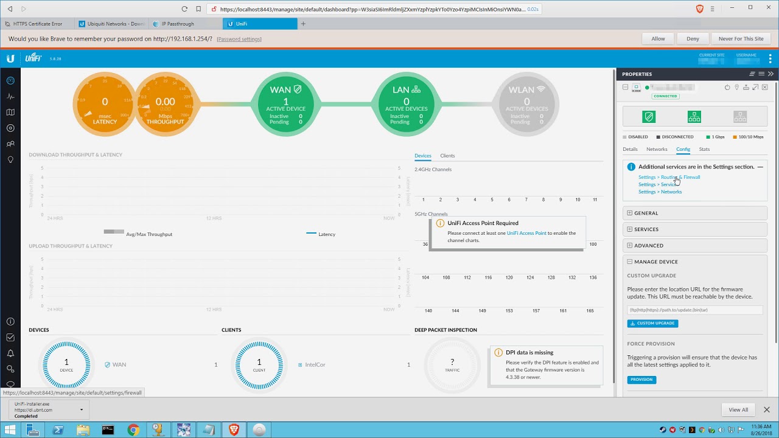Click Settings > Routing & Firewall link
This screenshot has height=438, width=779.
(x=669, y=177)
